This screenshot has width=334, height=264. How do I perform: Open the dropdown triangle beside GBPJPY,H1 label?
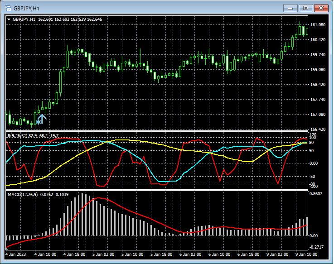[x=9, y=19]
